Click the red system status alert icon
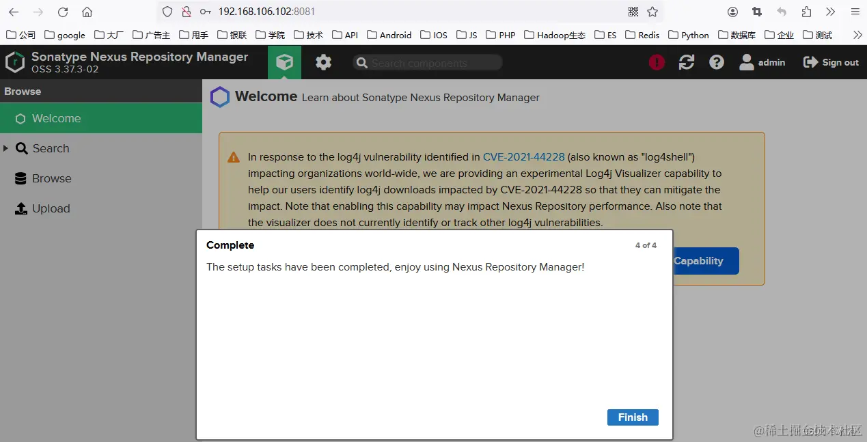 pos(657,62)
